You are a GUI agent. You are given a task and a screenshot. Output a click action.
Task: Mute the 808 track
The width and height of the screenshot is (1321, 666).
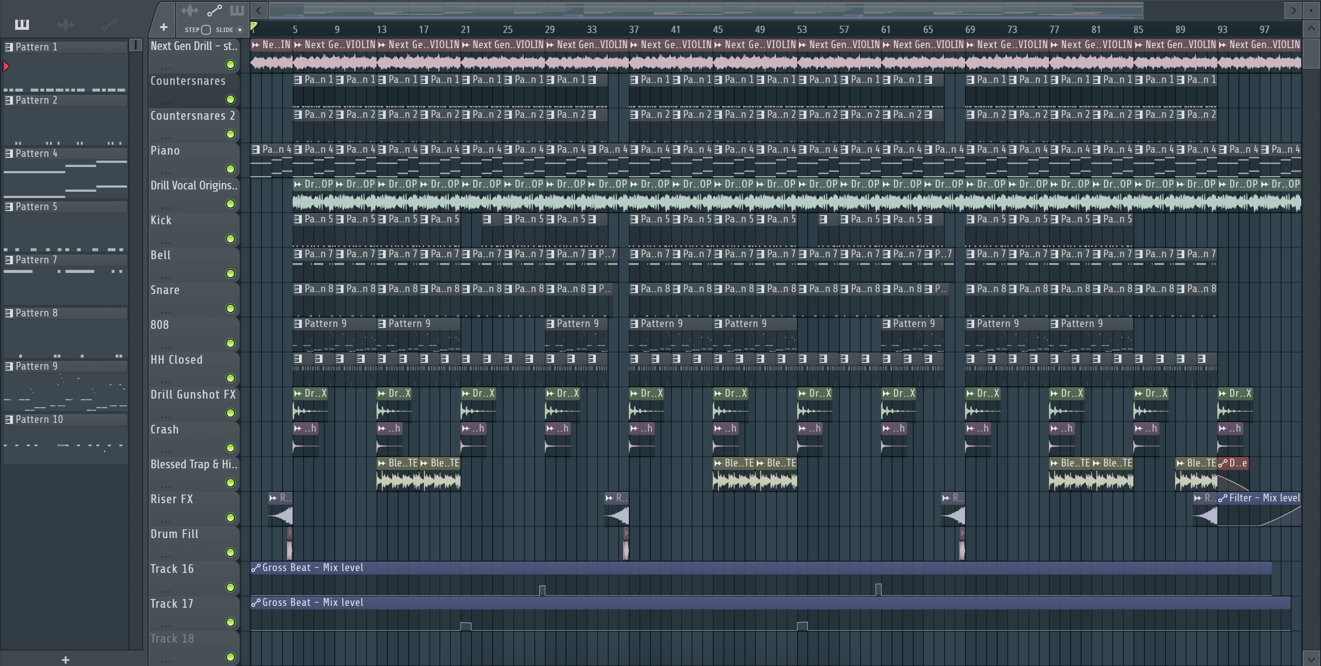[230, 344]
